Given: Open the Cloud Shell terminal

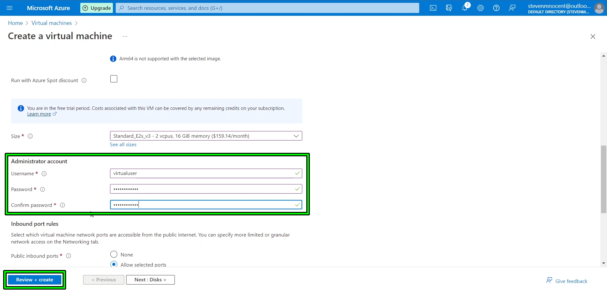Looking at the screenshot, I should [433, 8].
